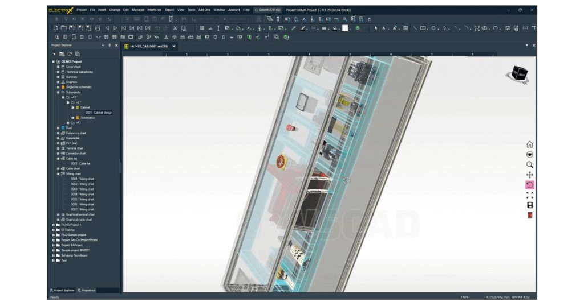Open the Add-Ons menu
The height and width of the screenshot is (306, 584).
(204, 10)
